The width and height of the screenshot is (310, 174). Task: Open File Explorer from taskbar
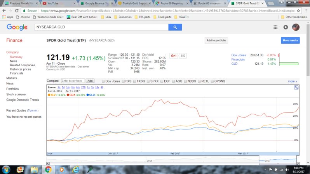(34, 169)
